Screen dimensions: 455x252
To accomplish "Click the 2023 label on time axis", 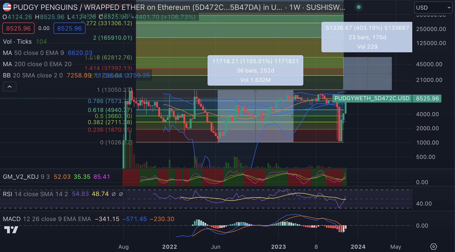I will pyautogui.click(x=278, y=246).
